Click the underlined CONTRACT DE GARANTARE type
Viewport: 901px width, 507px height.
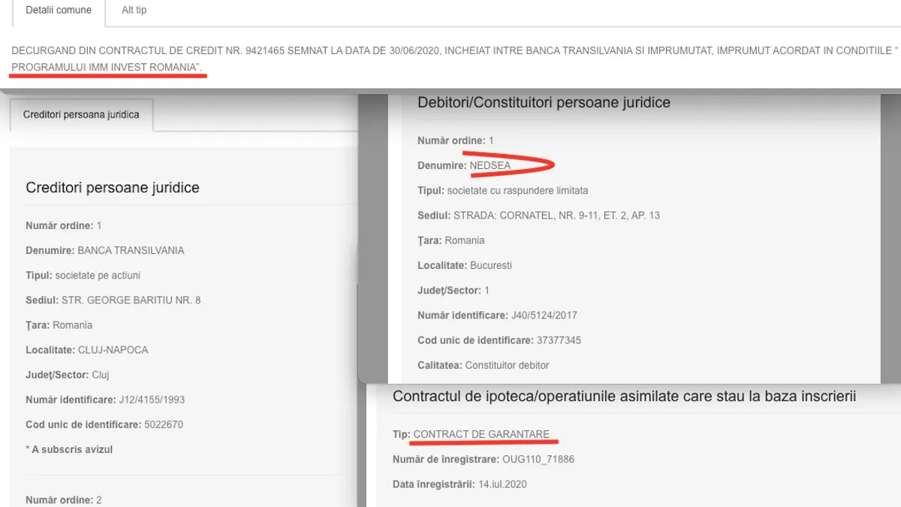481,434
